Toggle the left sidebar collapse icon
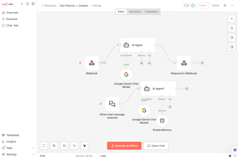This screenshot has width=238, height=157. pyautogui.click(x=33, y=4)
